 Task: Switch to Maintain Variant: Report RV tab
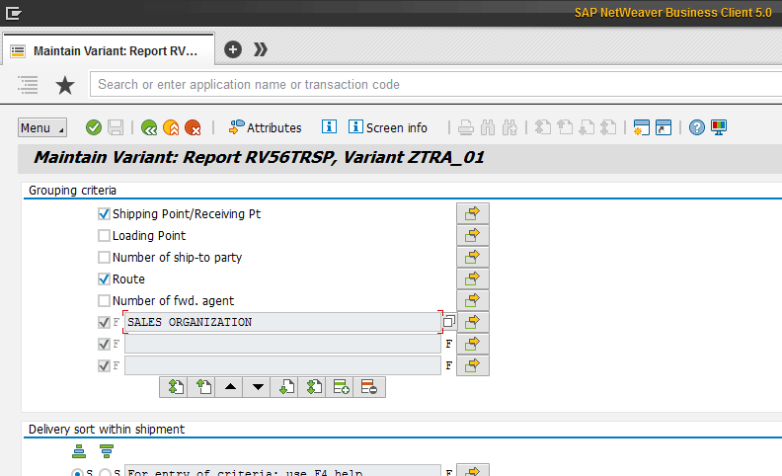point(109,50)
